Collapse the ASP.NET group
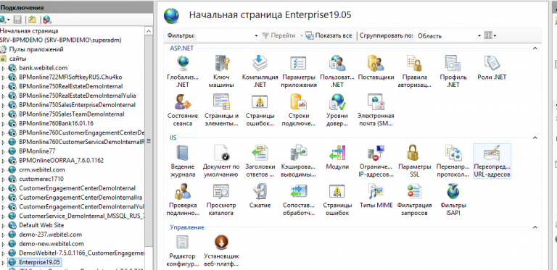 [x=535, y=48]
